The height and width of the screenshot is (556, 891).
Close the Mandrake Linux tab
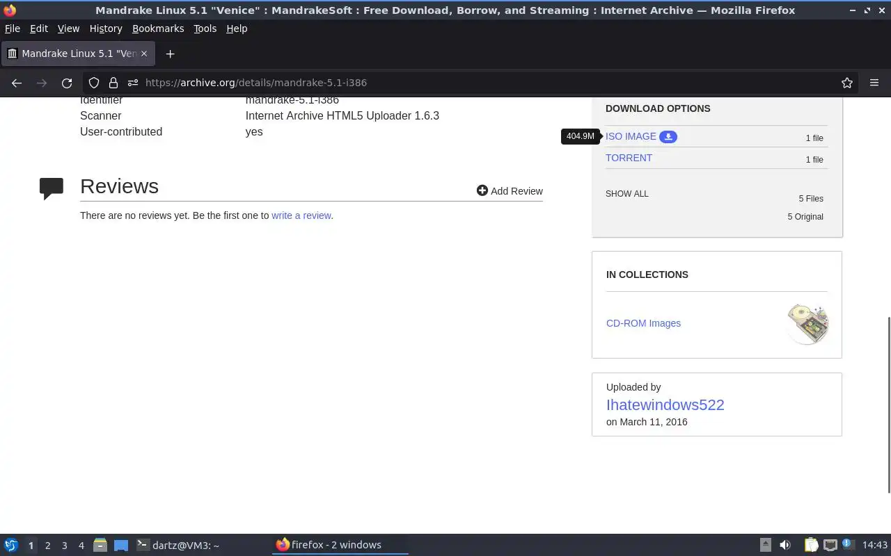pos(145,54)
